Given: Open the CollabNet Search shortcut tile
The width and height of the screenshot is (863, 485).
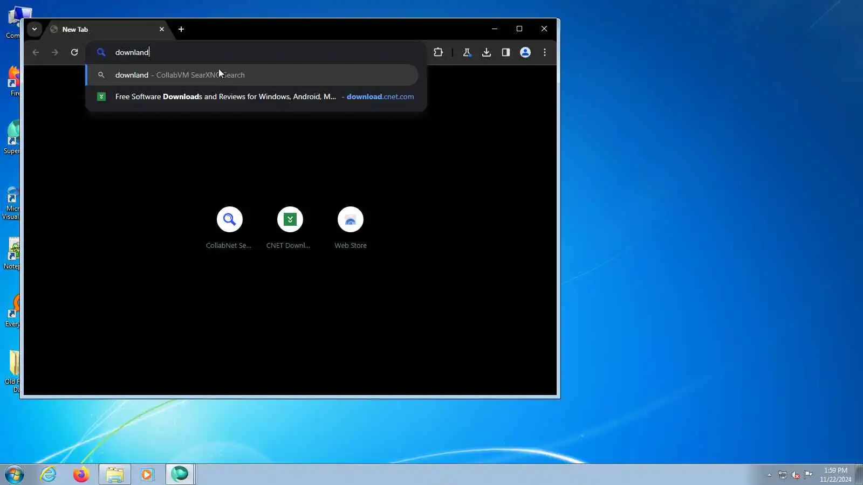Looking at the screenshot, I should pyautogui.click(x=229, y=227).
